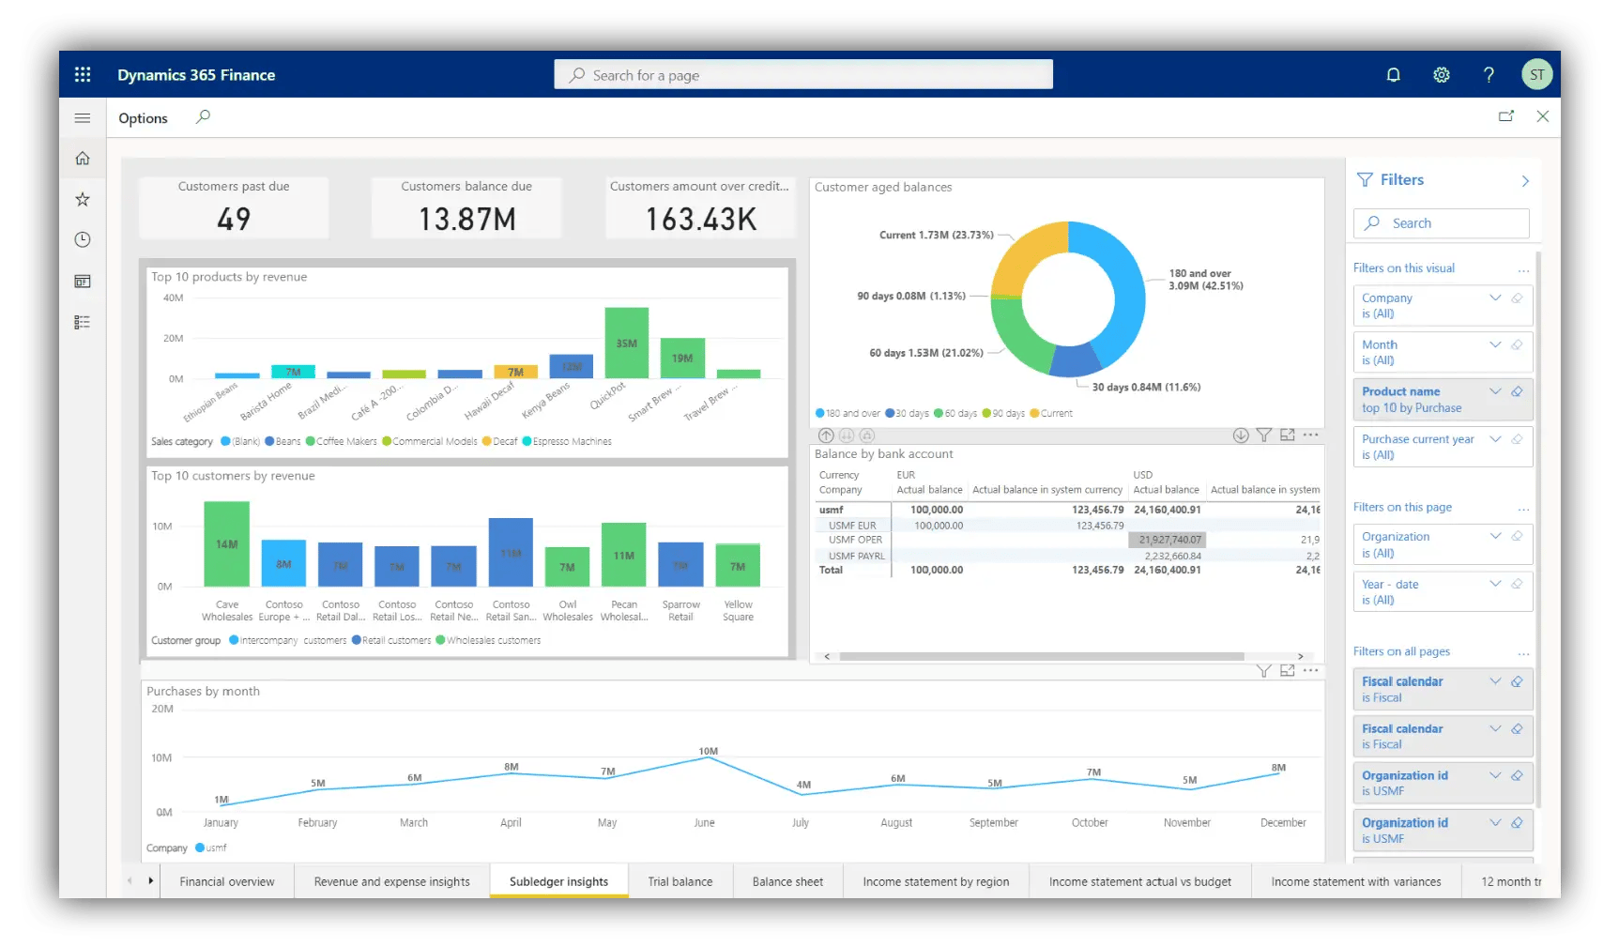Screen dimensions: 1619x947
Task: Open the app launcher waffle icon
Action: click(83, 74)
